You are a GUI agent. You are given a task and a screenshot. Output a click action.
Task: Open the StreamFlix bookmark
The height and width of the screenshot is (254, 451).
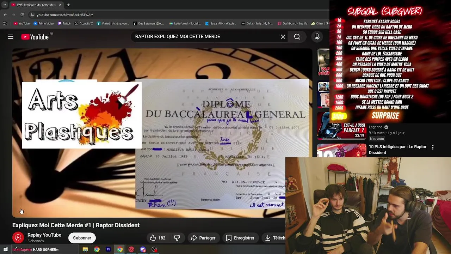pos(220,24)
